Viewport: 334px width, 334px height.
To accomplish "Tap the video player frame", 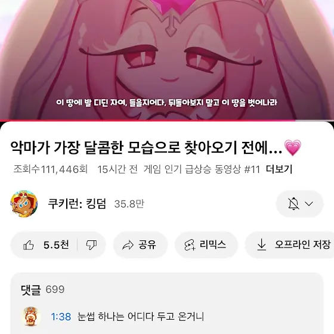I will [167, 60].
